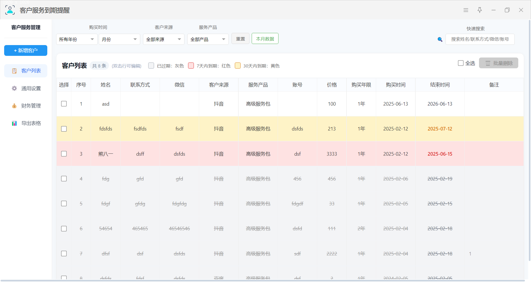
Task: Click the 2年 purchase years cell
Action: pyautogui.click(x=361, y=229)
